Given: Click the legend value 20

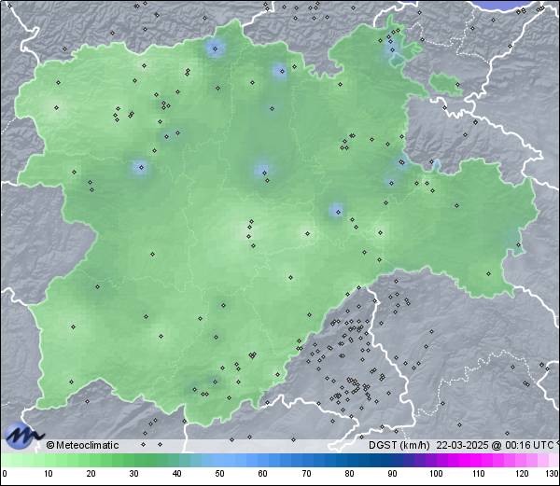Looking at the screenshot, I should (91, 474).
